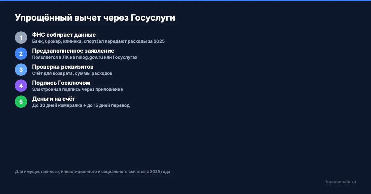The image size is (371, 194).
Task: Select the heading 'Подпись Госключом'
Action: (61, 83)
